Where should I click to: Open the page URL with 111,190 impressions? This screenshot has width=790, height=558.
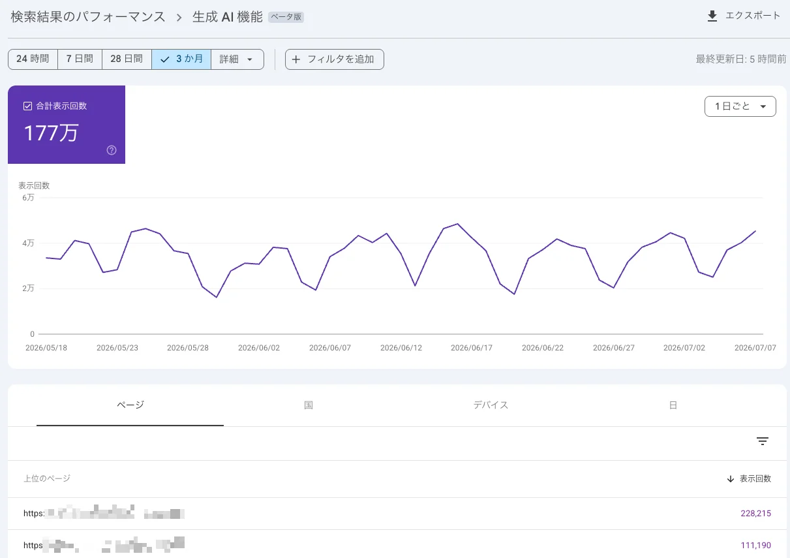(104, 545)
